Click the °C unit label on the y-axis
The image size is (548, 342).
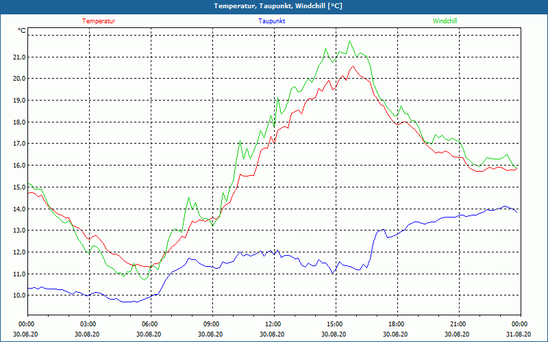click(22, 31)
